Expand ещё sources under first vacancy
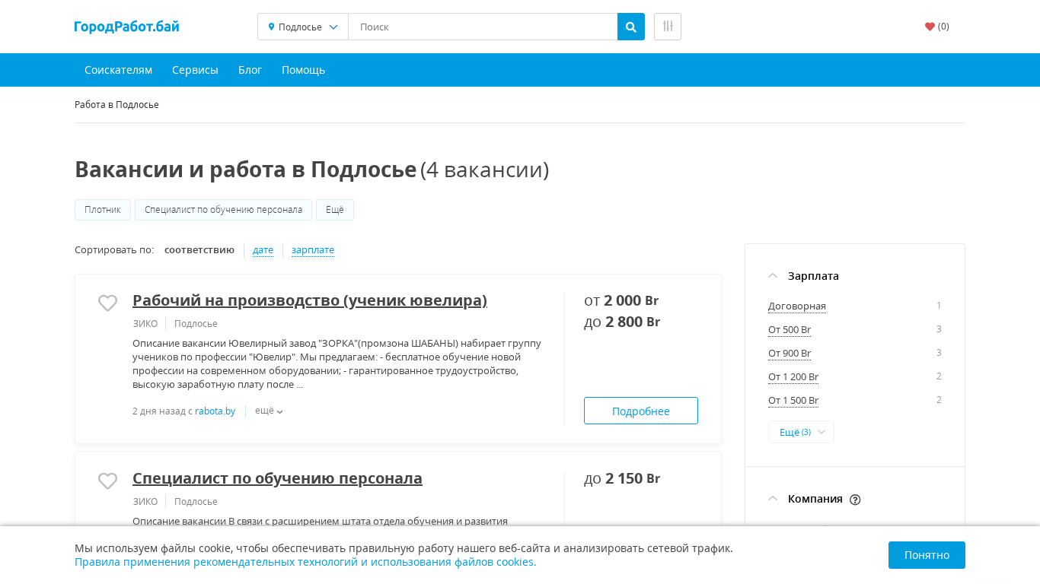Image resolution: width=1040 pixels, height=584 pixels. pyautogui.click(x=269, y=411)
